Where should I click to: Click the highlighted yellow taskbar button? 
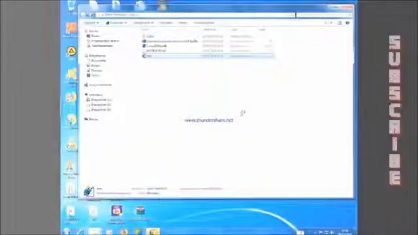pos(153,232)
